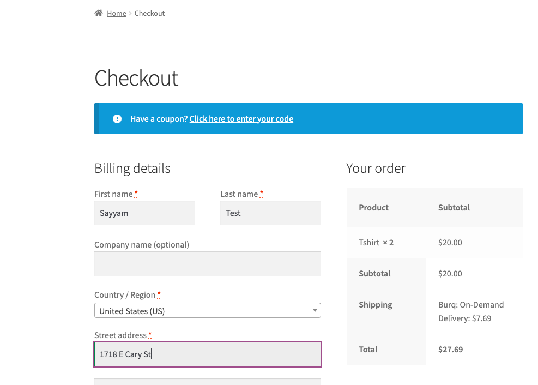Click the Burq On-Demand Delivery shipping text

click(471, 311)
